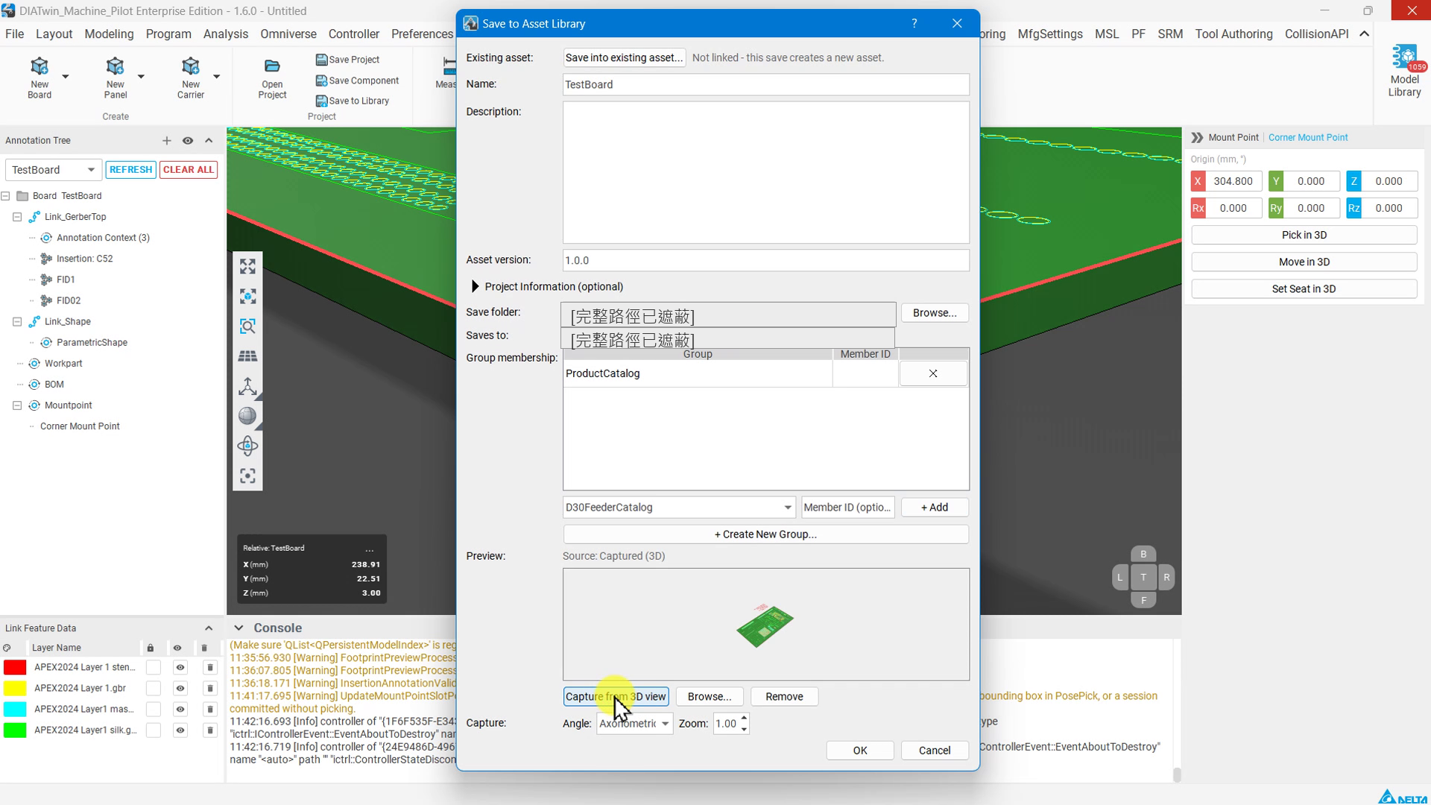Collapse the Link_GerberTop tree node

[x=17, y=217]
